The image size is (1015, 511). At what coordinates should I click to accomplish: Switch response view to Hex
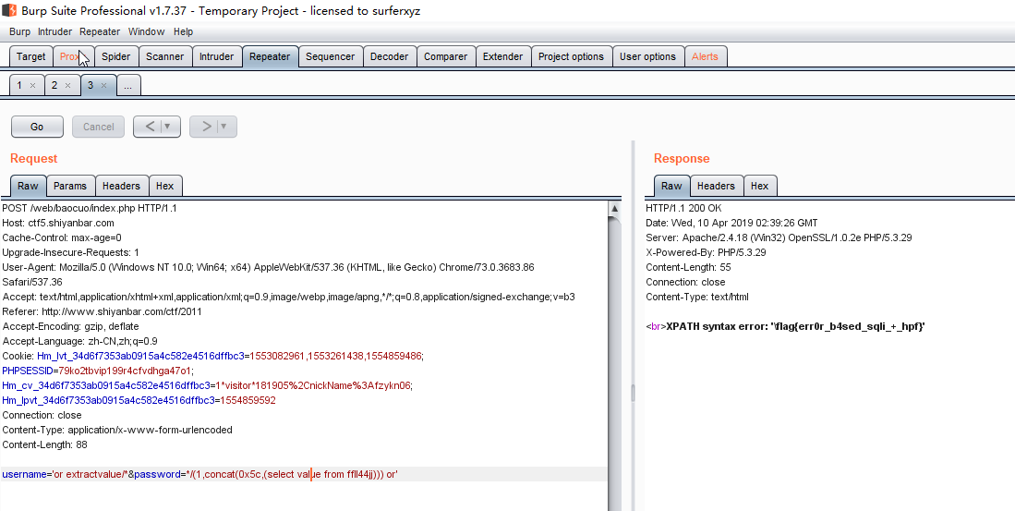[760, 186]
